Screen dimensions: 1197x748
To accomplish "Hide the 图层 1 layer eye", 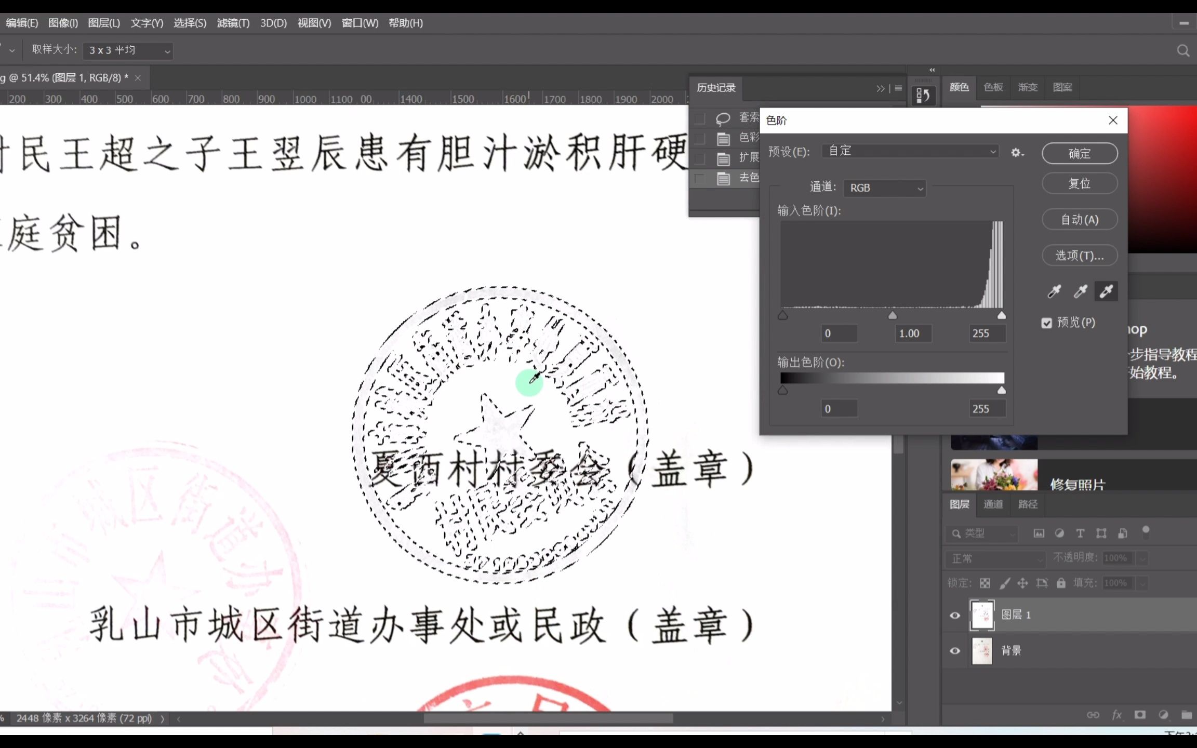I will click(x=955, y=616).
